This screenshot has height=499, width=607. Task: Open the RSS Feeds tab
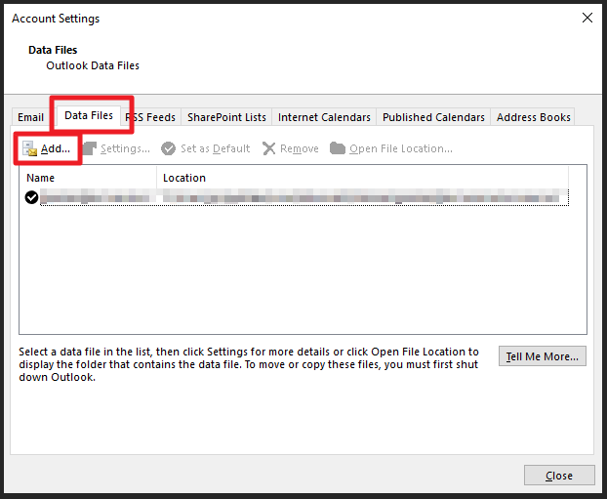150,117
